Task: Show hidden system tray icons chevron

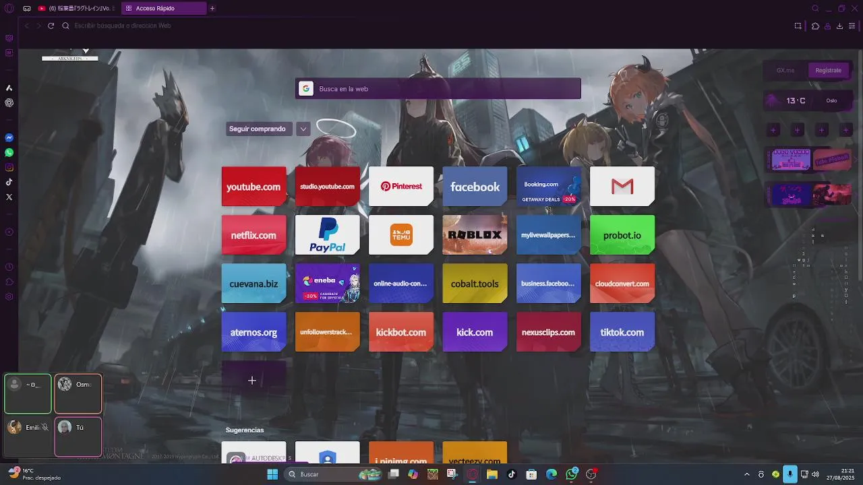Action: (746, 474)
